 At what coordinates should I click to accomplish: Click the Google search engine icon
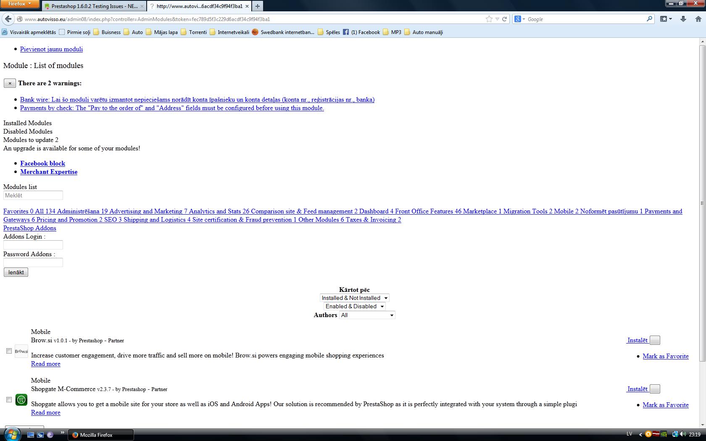tap(518, 19)
